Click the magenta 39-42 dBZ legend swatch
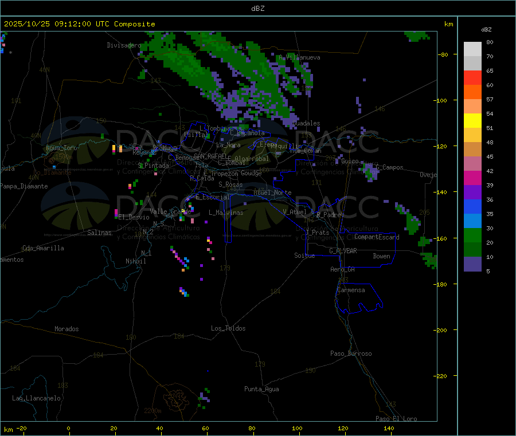Screen dimensions: 516x436 click(x=472, y=178)
